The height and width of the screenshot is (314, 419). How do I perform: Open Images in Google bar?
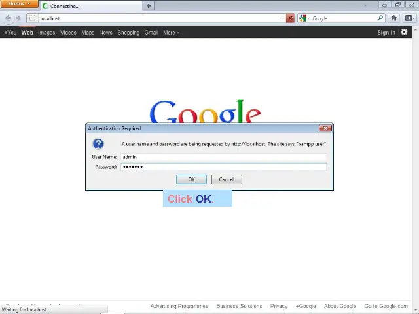[46, 33]
